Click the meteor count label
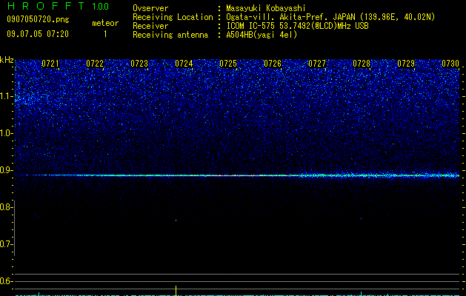Image resolution: width=466 pixels, height=296 pixels. point(105,23)
